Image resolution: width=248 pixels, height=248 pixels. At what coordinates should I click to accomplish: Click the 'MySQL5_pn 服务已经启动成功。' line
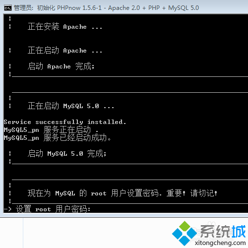57,138
